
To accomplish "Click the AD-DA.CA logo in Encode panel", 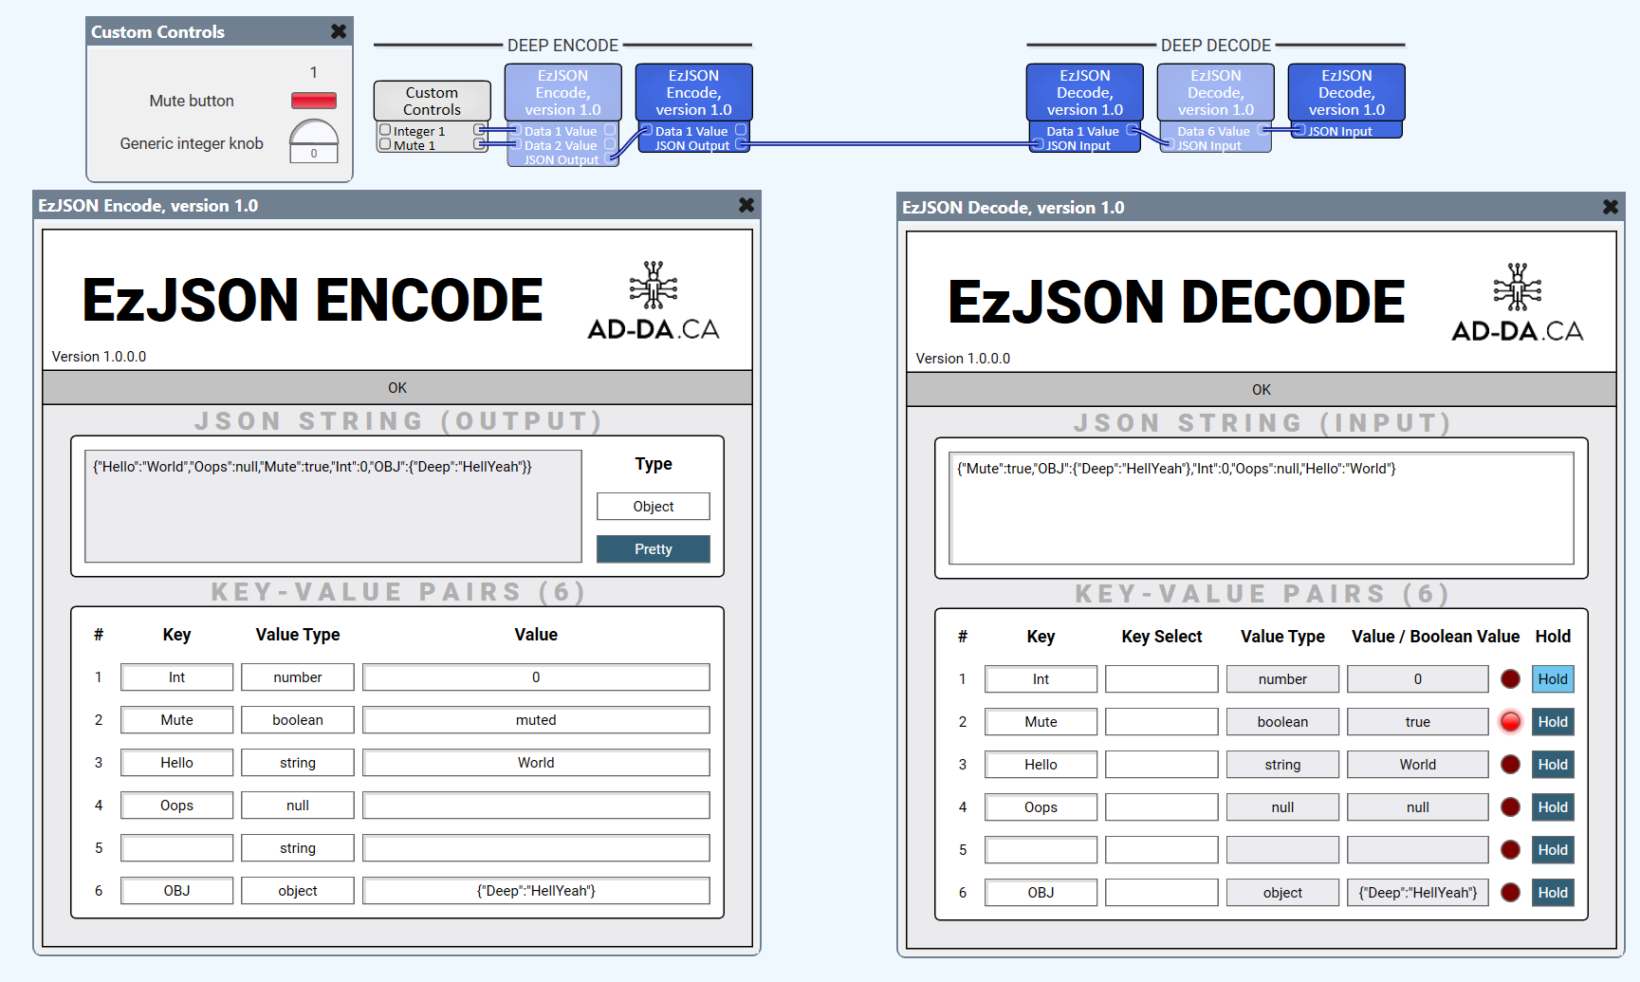I will point(653,301).
